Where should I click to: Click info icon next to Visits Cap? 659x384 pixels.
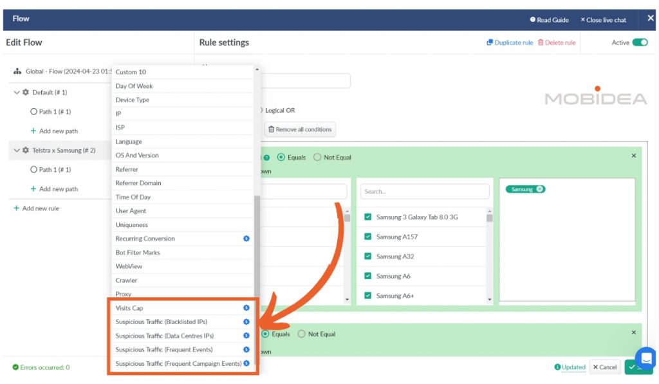[246, 308]
